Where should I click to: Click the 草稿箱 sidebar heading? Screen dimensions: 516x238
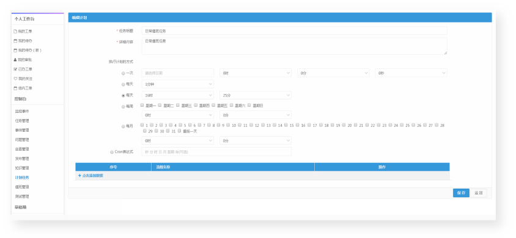[21, 207]
